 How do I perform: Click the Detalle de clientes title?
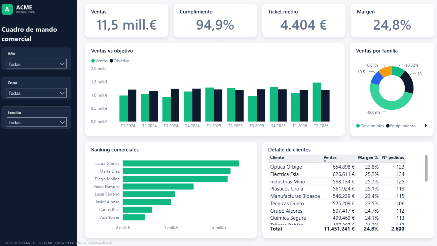tap(289, 150)
